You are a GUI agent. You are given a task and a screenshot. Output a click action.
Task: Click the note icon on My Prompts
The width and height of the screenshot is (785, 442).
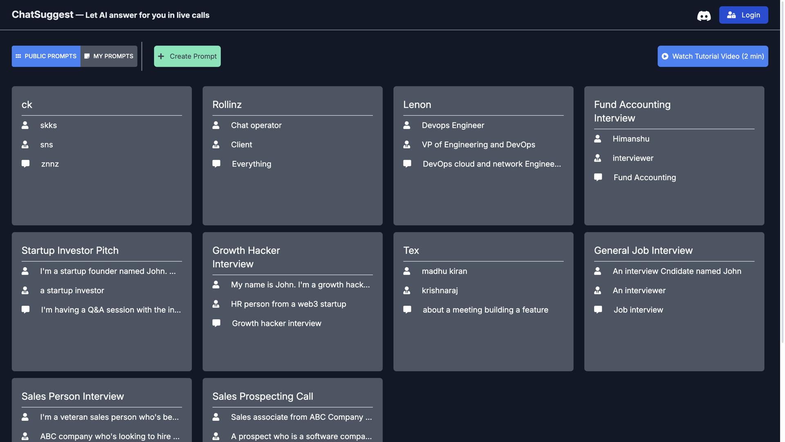pyautogui.click(x=87, y=56)
